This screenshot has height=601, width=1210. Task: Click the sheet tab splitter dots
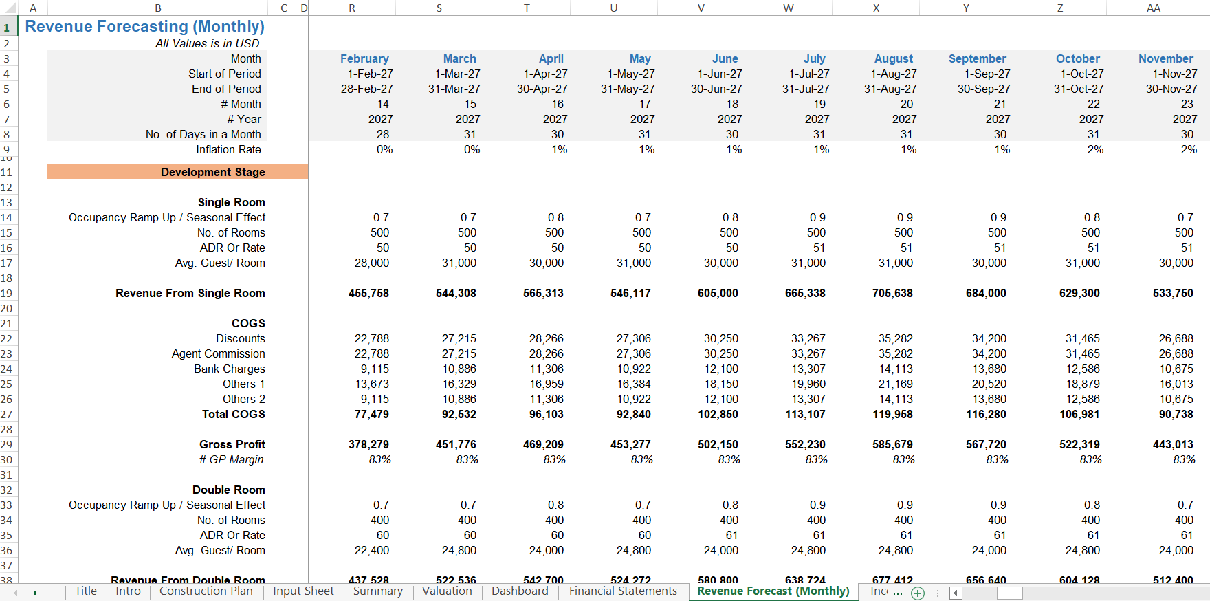click(x=937, y=593)
